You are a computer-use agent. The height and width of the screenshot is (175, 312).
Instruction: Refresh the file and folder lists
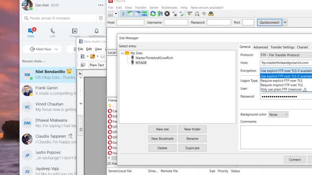click(x=153, y=14)
